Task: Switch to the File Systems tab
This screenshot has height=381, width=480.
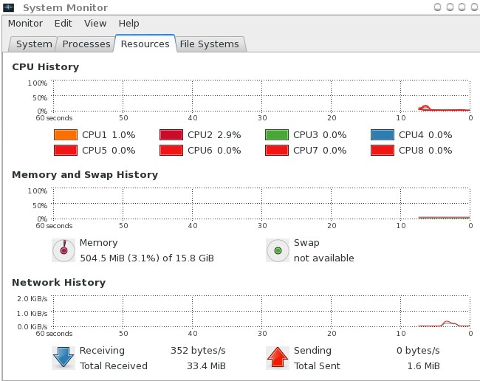Action: (x=210, y=44)
